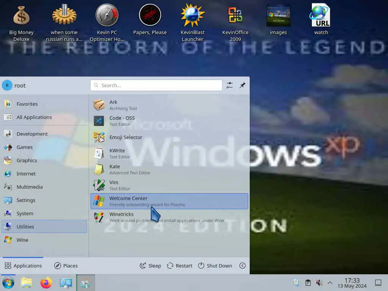
Task: Pin the application launcher open
Action: click(242, 85)
